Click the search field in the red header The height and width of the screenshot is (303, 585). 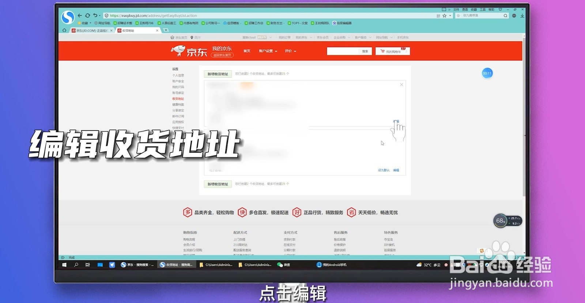[x=342, y=51]
